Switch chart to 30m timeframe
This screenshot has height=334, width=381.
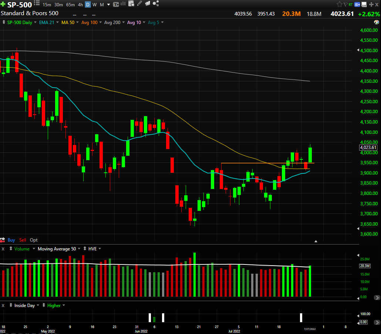(x=58, y=4)
